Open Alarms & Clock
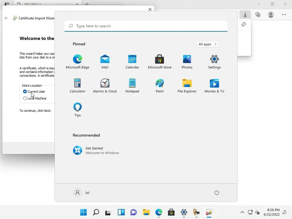292x219 pixels. [x=105, y=86]
